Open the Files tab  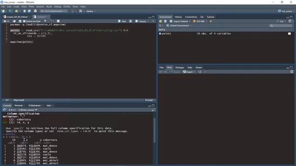pyautogui.click(x=161, y=68)
